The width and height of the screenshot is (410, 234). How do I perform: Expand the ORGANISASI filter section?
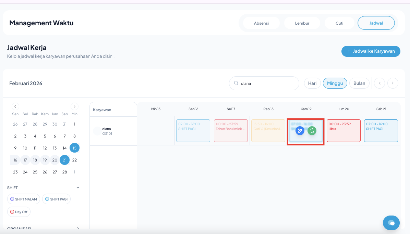point(78,229)
